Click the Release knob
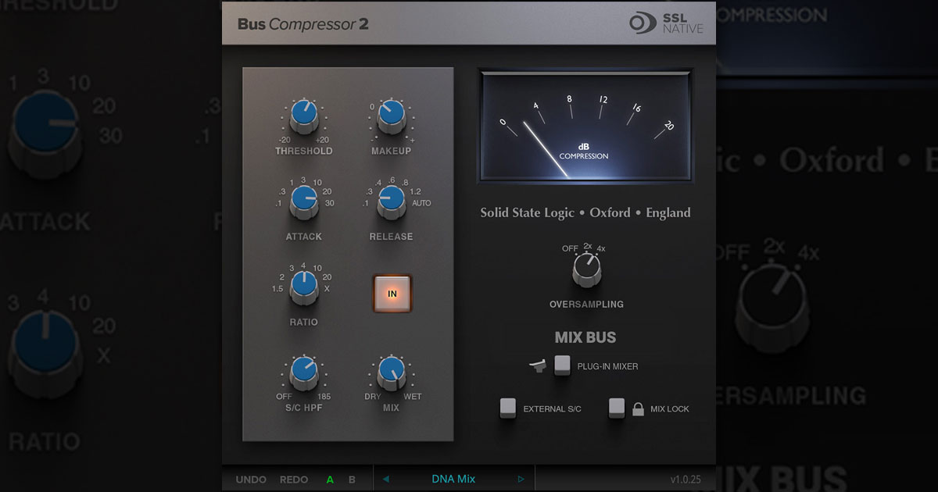This screenshot has width=938, height=492. click(391, 201)
